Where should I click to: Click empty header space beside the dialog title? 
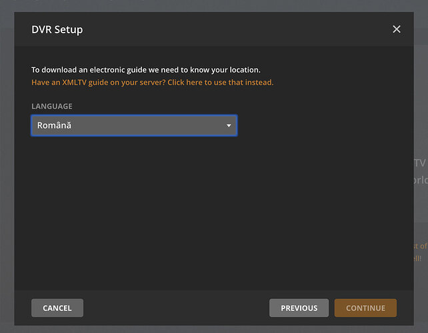233,29
